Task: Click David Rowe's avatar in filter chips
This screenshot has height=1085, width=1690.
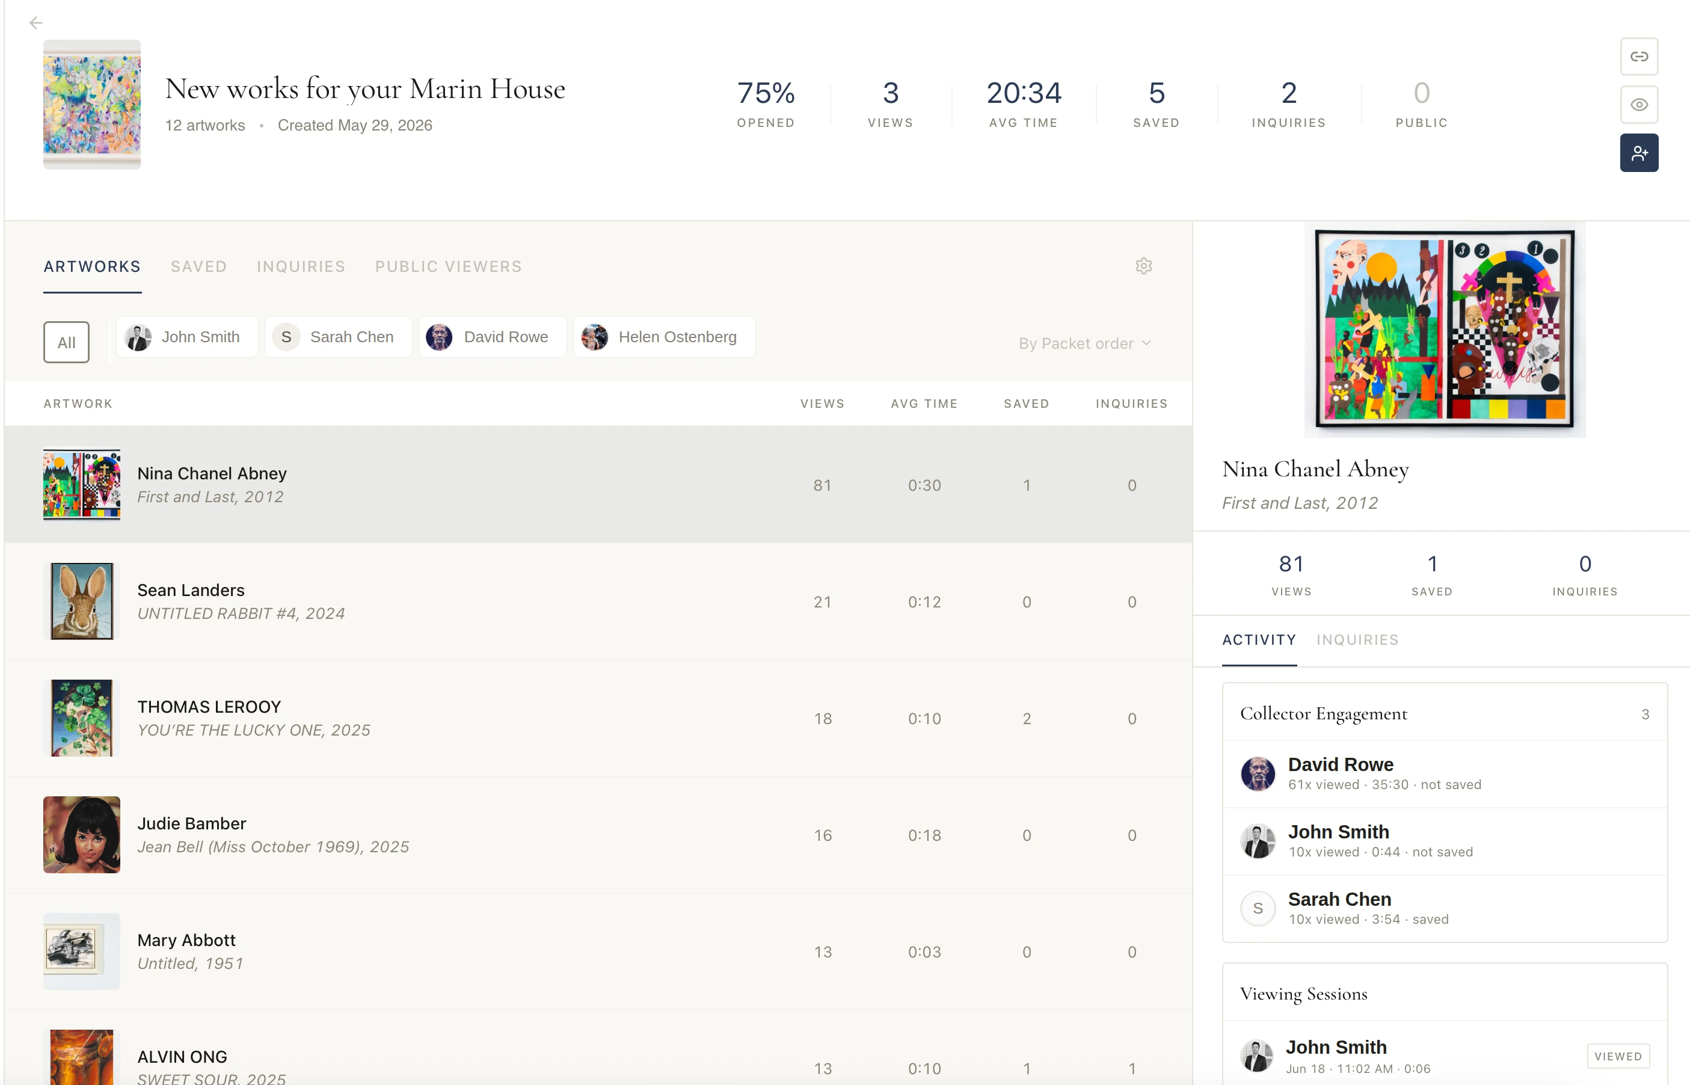Action: [439, 337]
